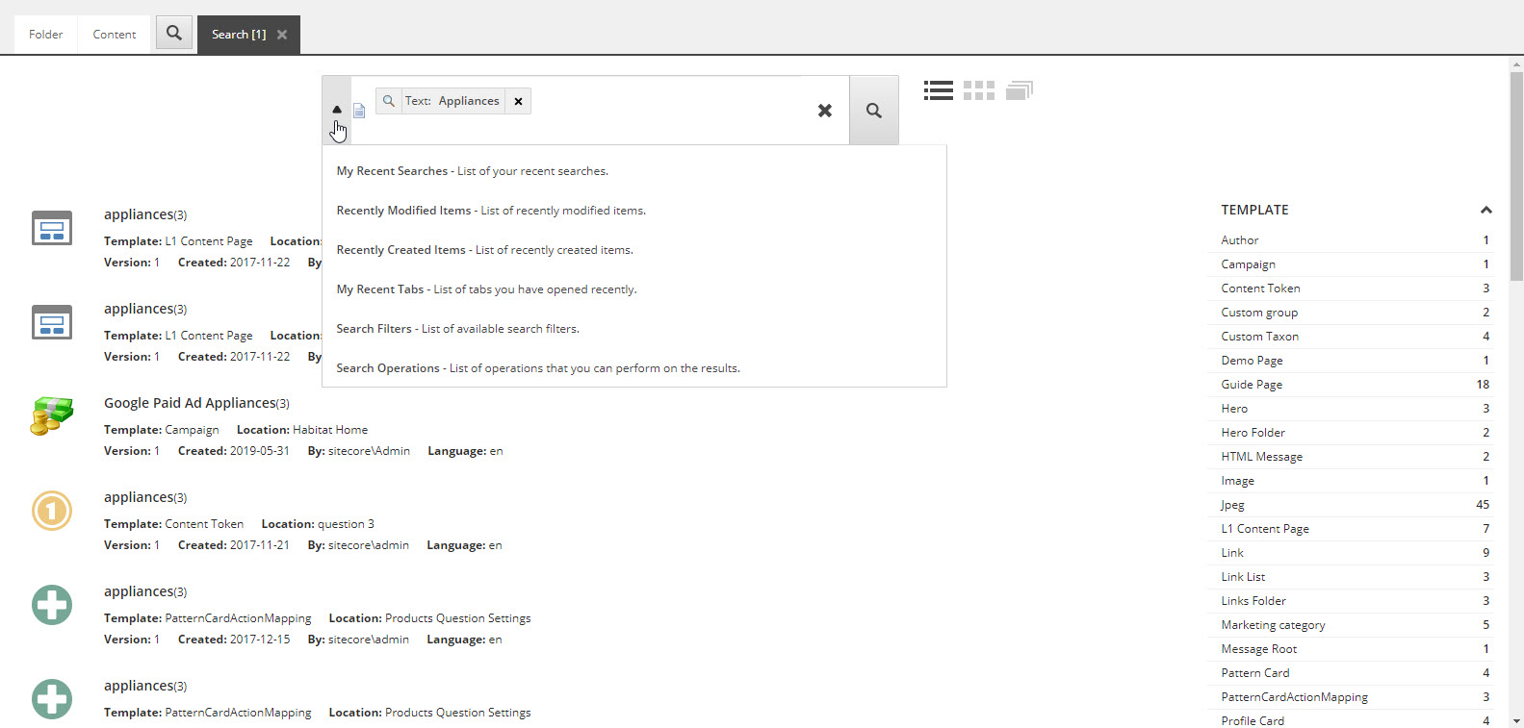1524x728 pixels.
Task: Open Google Paid Ad Appliances result
Action: click(196, 403)
